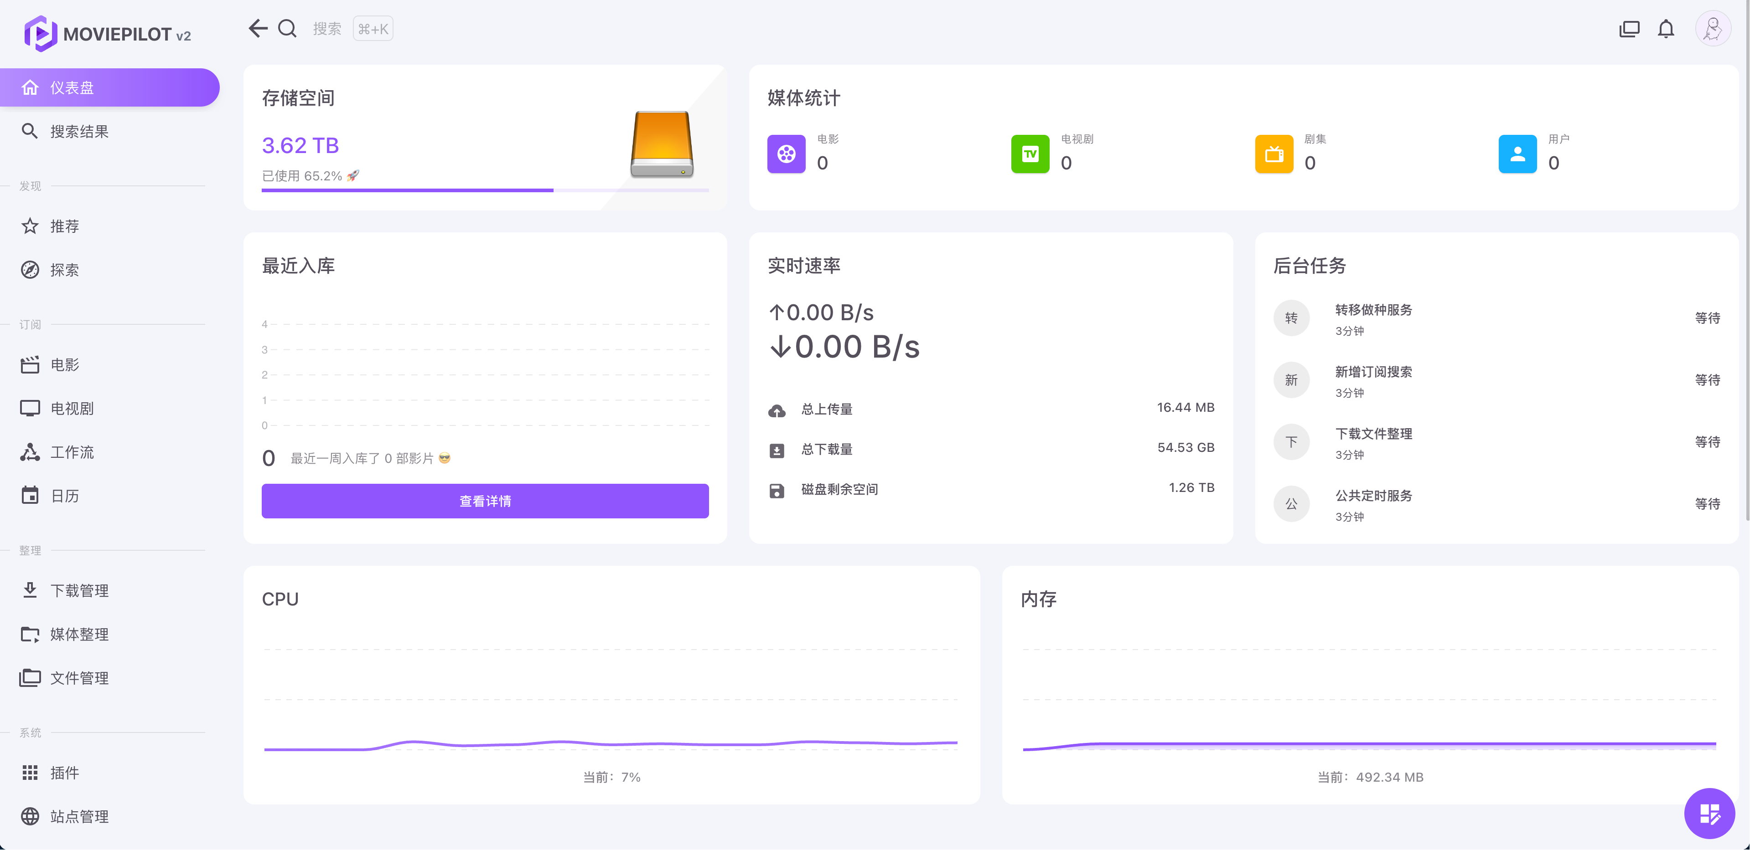
Task: Open 推荐 recommendations page
Action: [109, 226]
